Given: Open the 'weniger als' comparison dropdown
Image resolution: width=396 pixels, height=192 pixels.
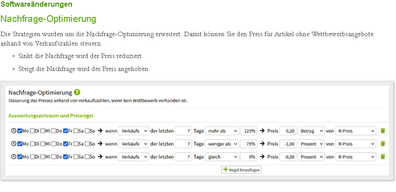Looking at the screenshot, I should [x=222, y=144].
